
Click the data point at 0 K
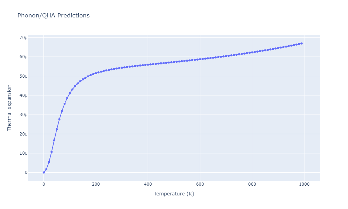tap(43, 172)
